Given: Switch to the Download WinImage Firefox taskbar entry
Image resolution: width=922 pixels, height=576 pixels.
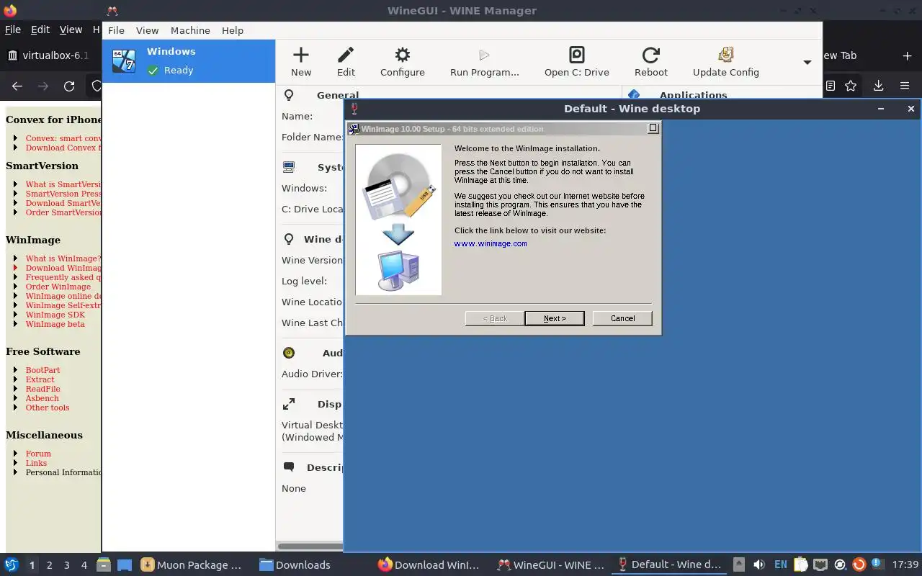Looking at the screenshot, I should [x=428, y=565].
